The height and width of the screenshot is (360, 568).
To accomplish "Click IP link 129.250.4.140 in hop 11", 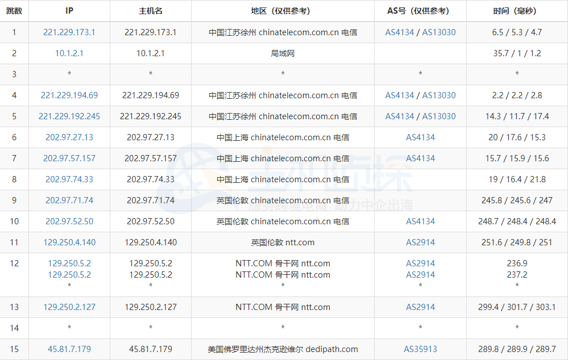I will point(69,242).
